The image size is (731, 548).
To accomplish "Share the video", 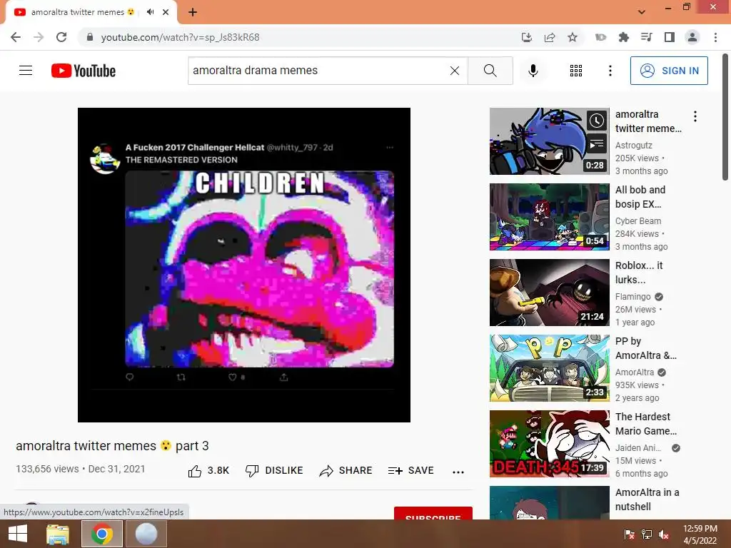I will pyautogui.click(x=346, y=471).
